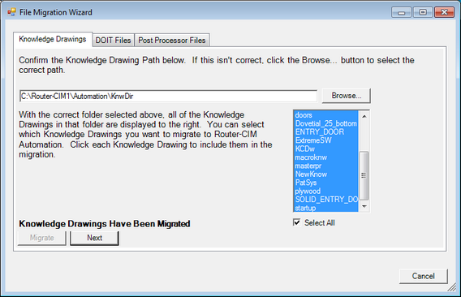Click the list scrollbar down arrow

[x=364, y=206]
